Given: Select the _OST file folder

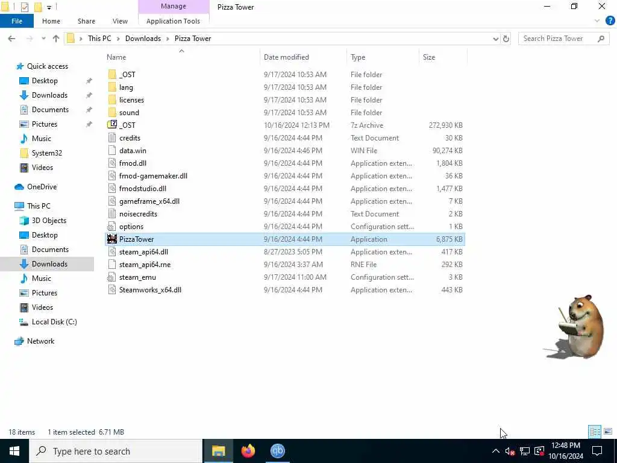Looking at the screenshot, I should pyautogui.click(x=285, y=74).
